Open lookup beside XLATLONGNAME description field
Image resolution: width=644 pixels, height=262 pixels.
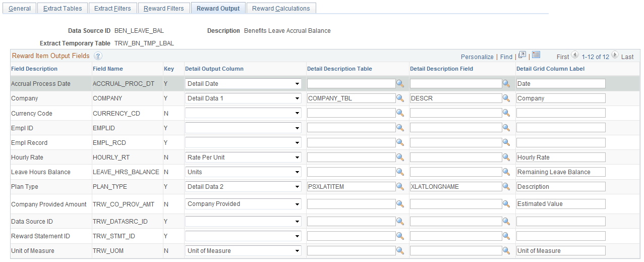coord(506,186)
